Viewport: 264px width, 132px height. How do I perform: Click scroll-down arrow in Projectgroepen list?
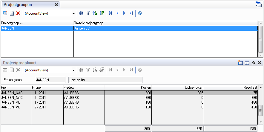pyautogui.click(x=260, y=55)
